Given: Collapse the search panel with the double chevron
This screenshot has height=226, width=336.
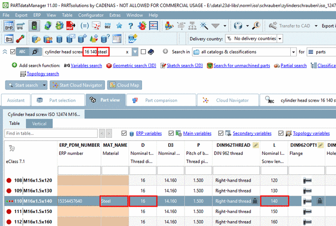Looking at the screenshot, I should pyautogui.click(x=5, y=51).
